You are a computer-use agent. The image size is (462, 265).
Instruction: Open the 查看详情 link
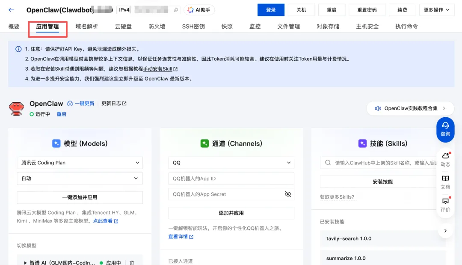click(x=178, y=236)
